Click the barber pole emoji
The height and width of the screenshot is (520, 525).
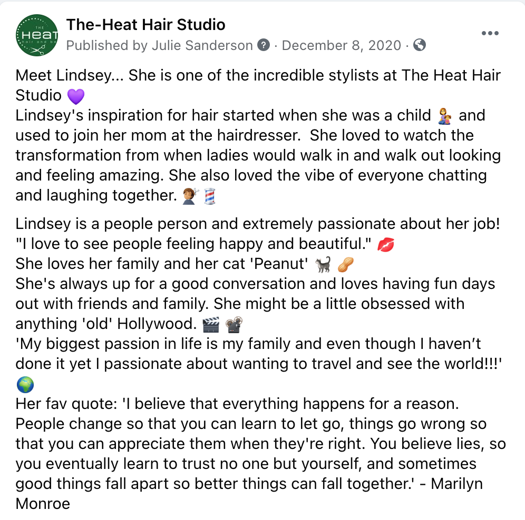click(x=210, y=196)
